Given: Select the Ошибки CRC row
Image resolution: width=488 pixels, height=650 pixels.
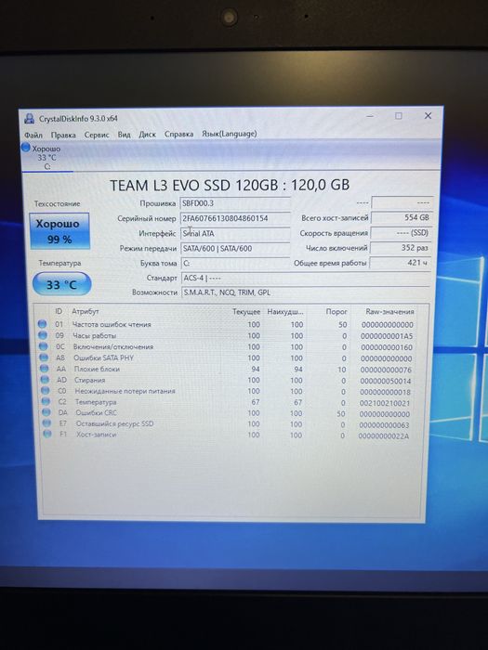Looking at the screenshot, I should pyautogui.click(x=226, y=413).
